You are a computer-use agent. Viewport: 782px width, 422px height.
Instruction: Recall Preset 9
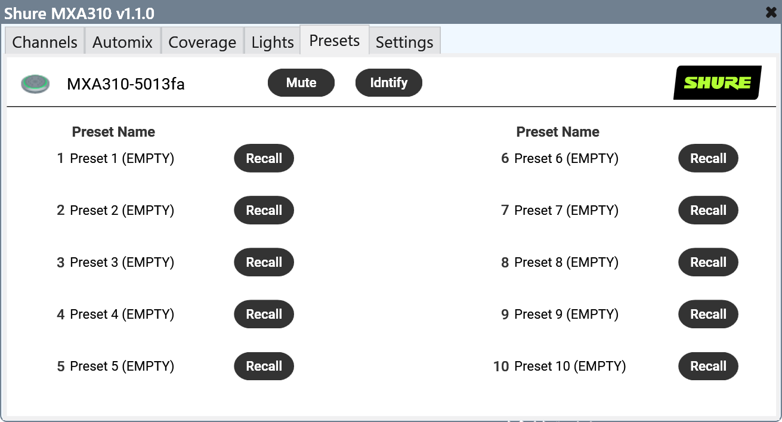(709, 314)
